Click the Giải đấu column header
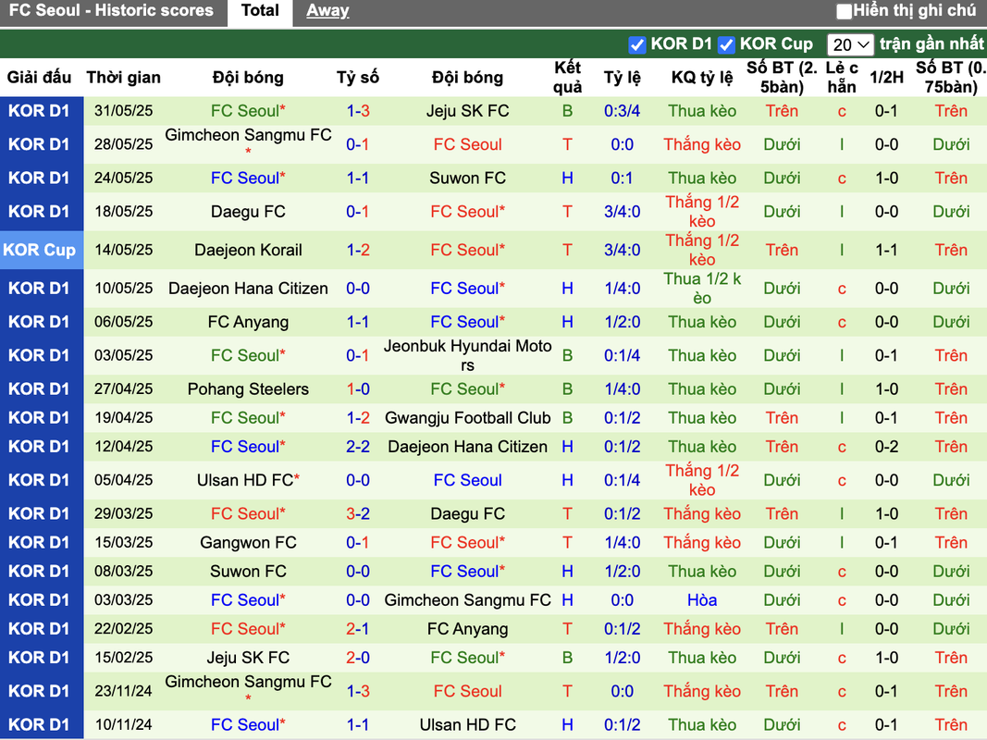Screen dimensions: 987x740 click(39, 78)
